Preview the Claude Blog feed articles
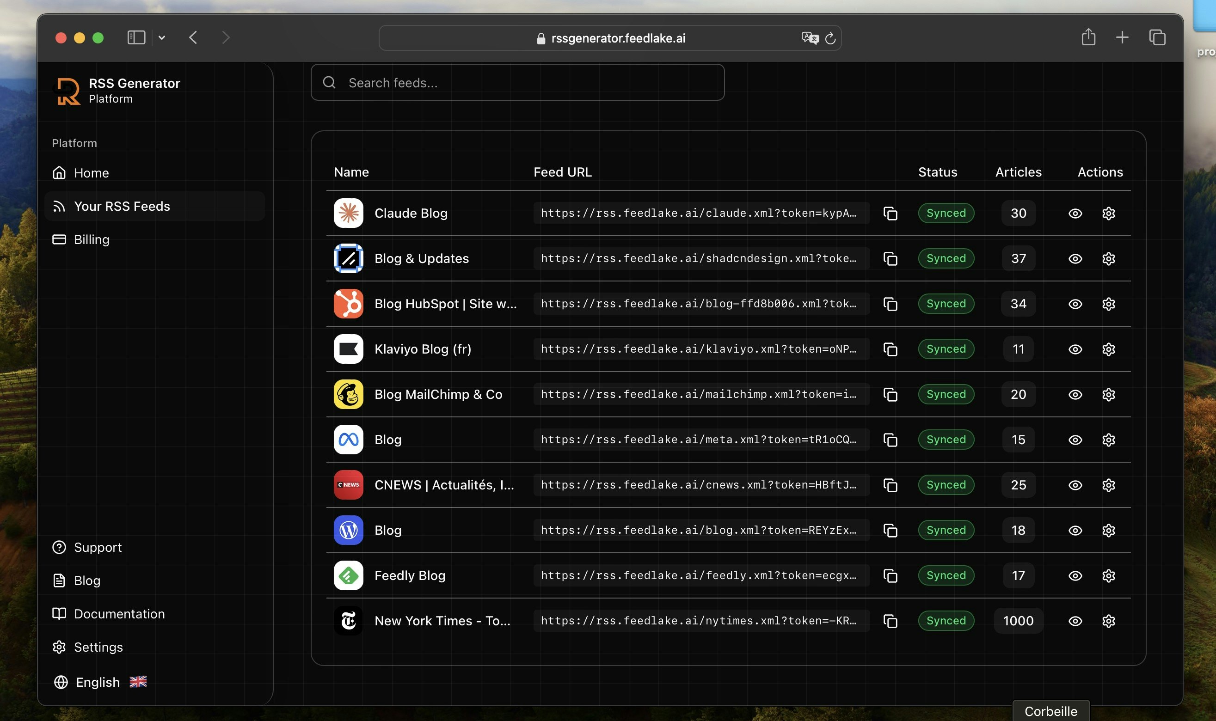The height and width of the screenshot is (721, 1216). pos(1075,213)
